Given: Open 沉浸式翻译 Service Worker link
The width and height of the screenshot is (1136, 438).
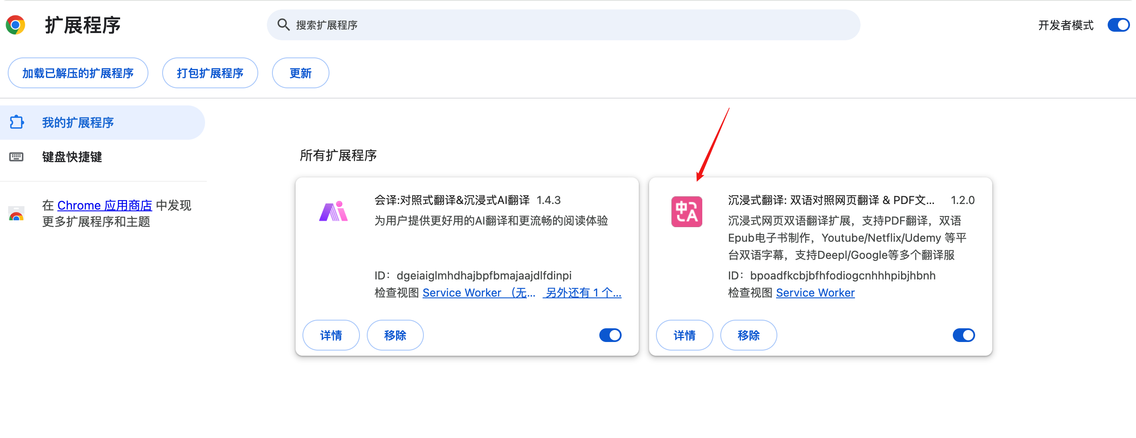Looking at the screenshot, I should 816,293.
